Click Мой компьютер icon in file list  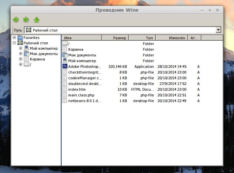pos(65,61)
